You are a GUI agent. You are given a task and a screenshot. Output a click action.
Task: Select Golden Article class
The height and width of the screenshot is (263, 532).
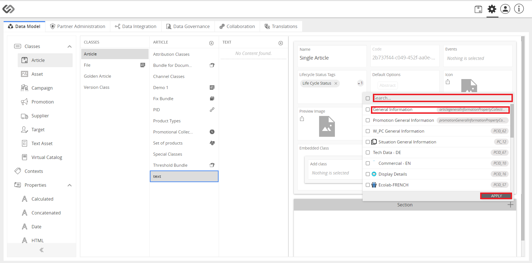[115, 76]
